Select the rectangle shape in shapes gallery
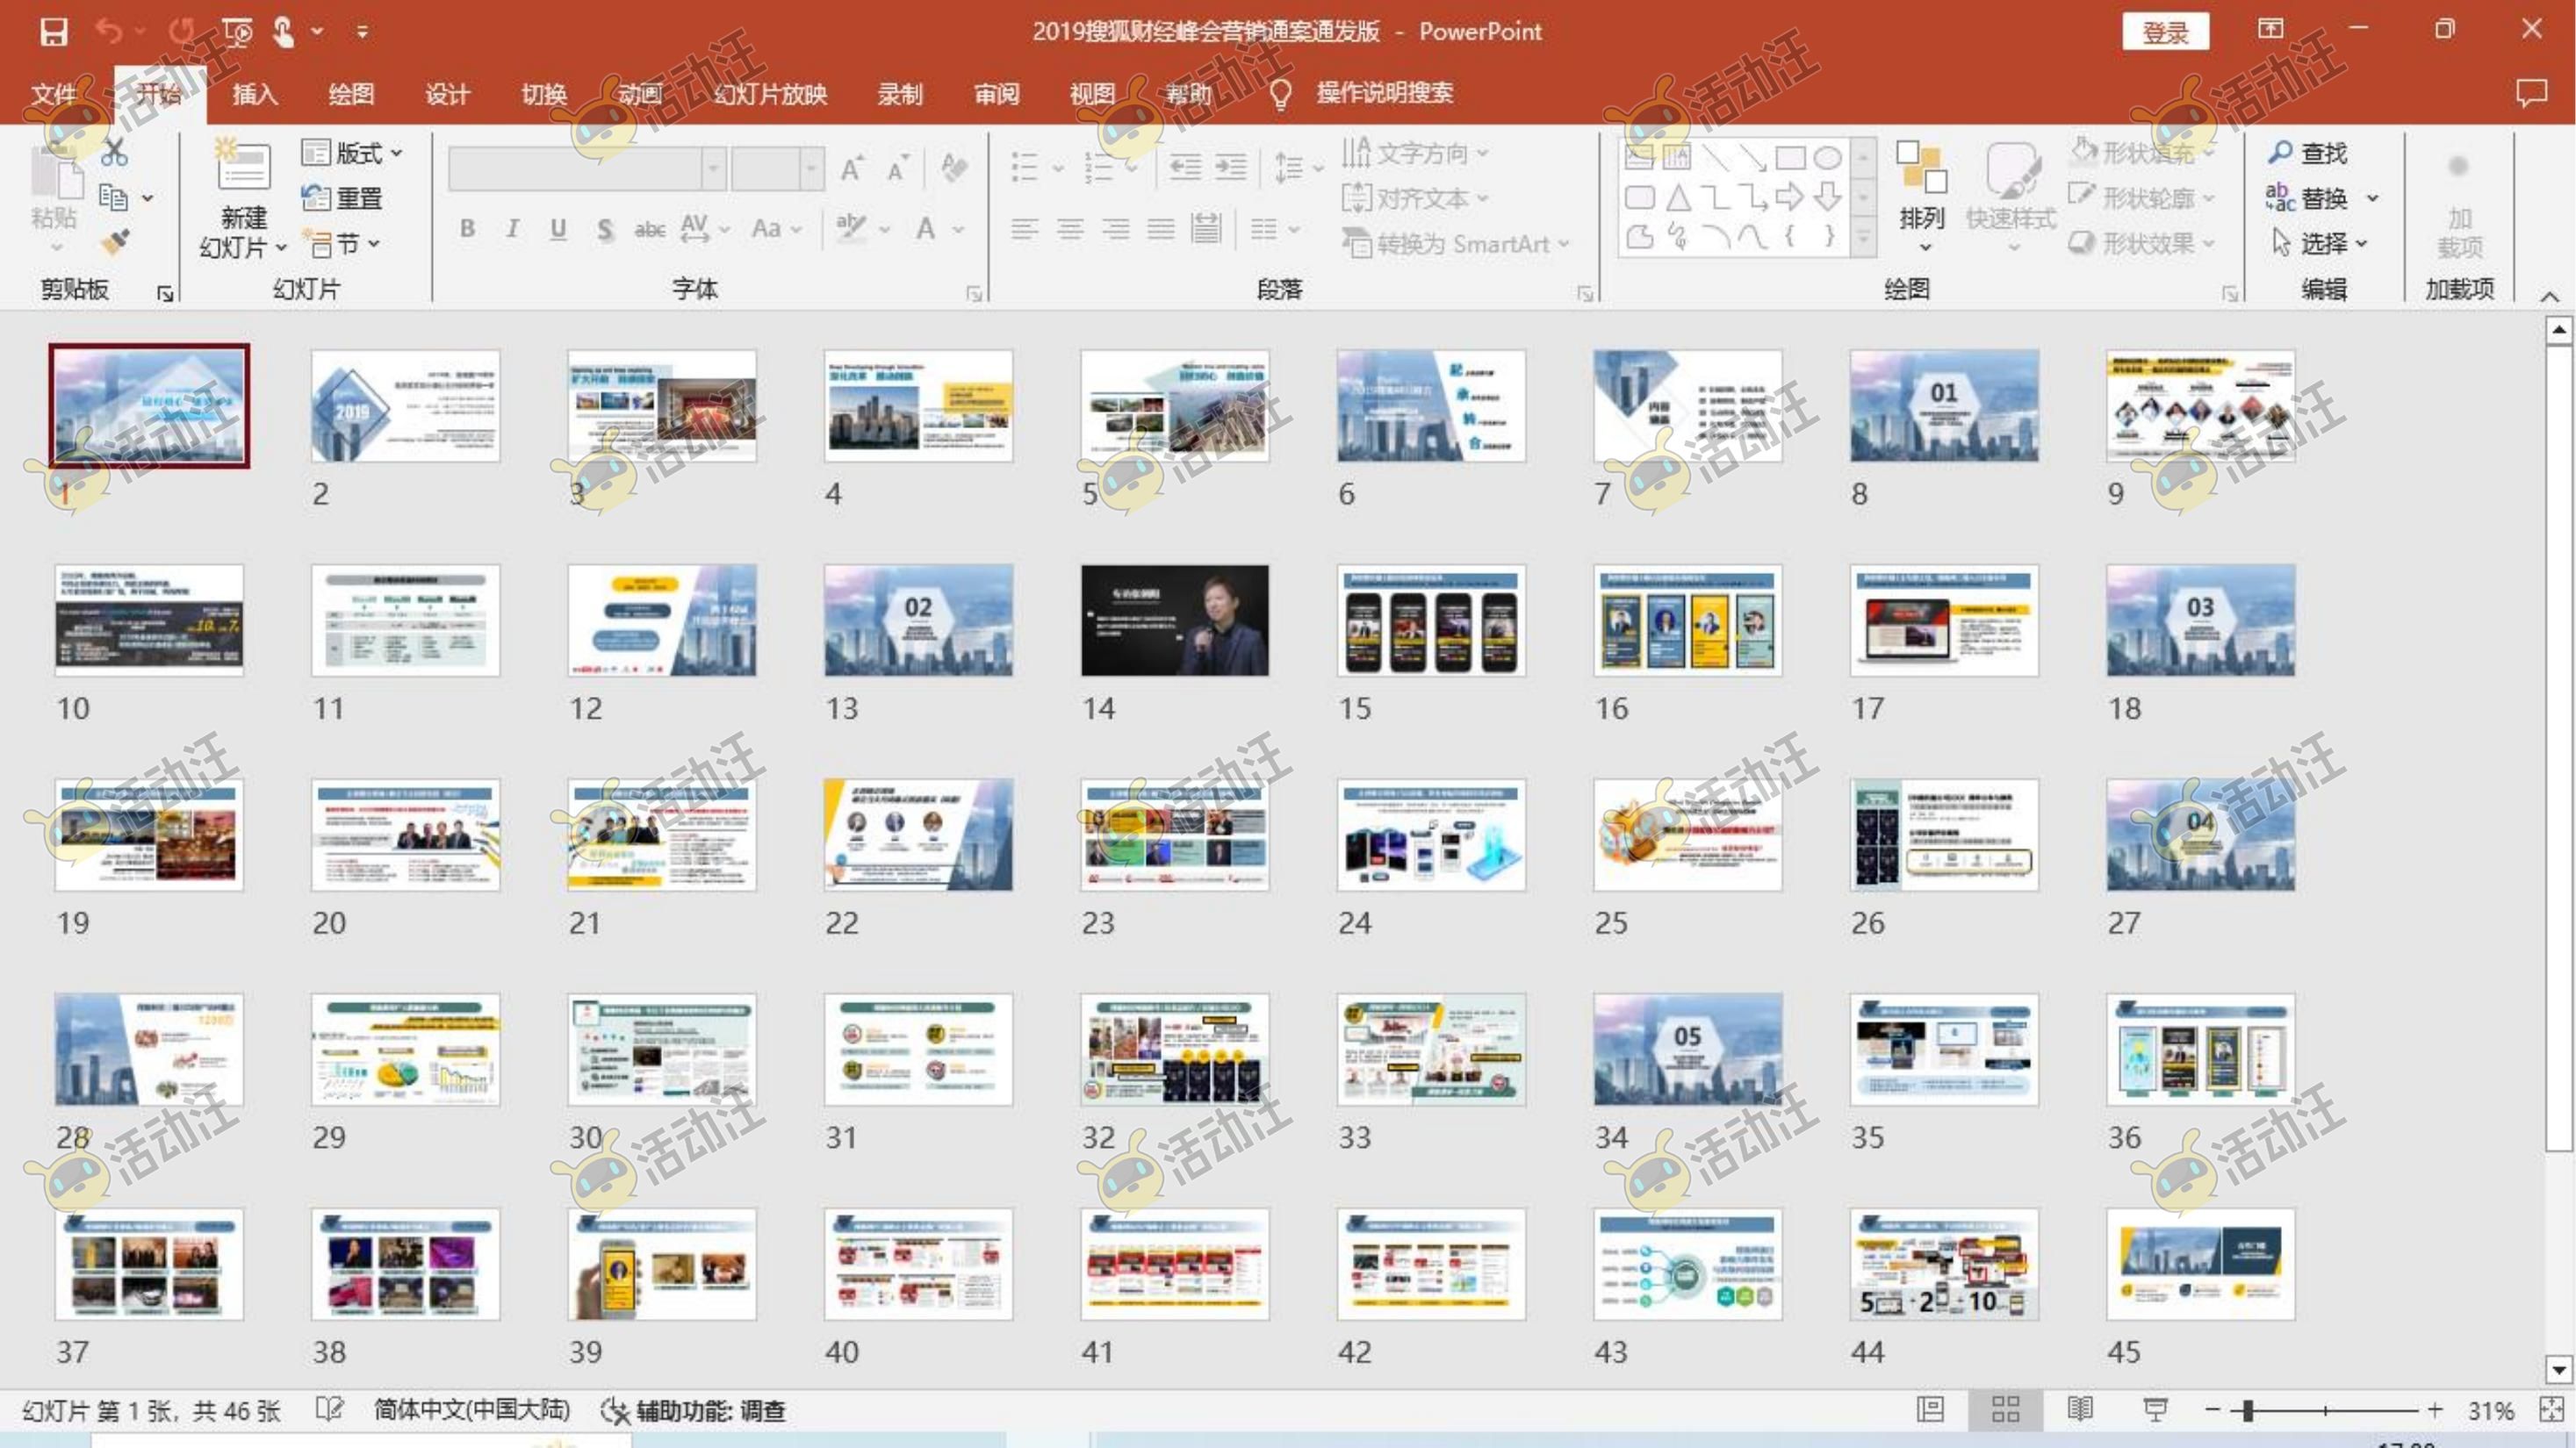This screenshot has width=2576, height=1448. coord(1790,158)
